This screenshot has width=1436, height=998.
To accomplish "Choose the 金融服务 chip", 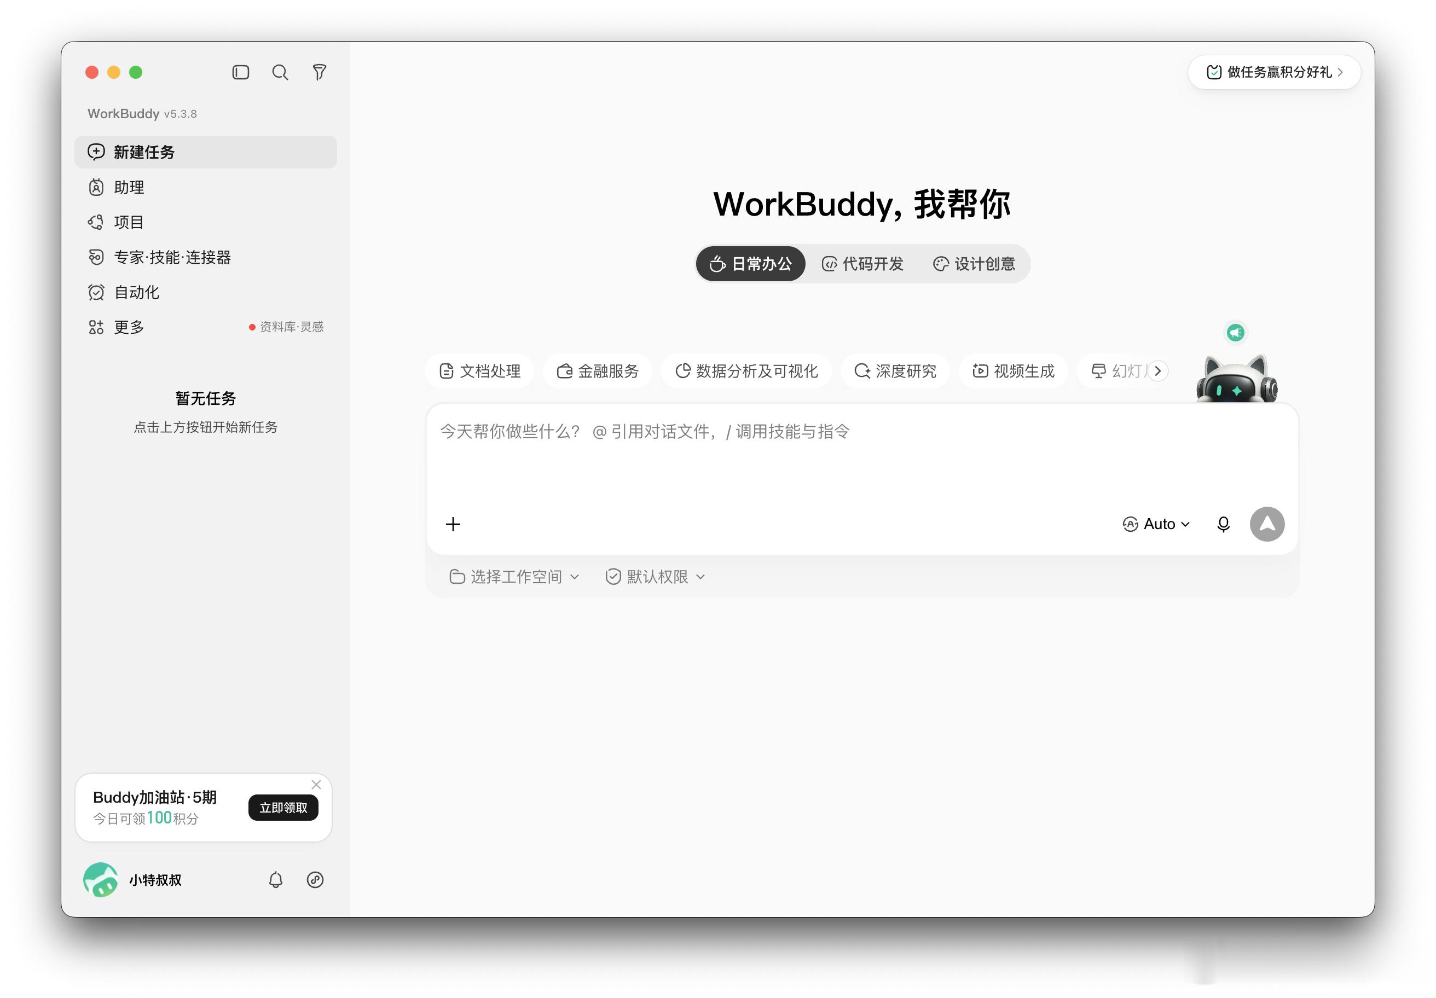I will coord(598,371).
